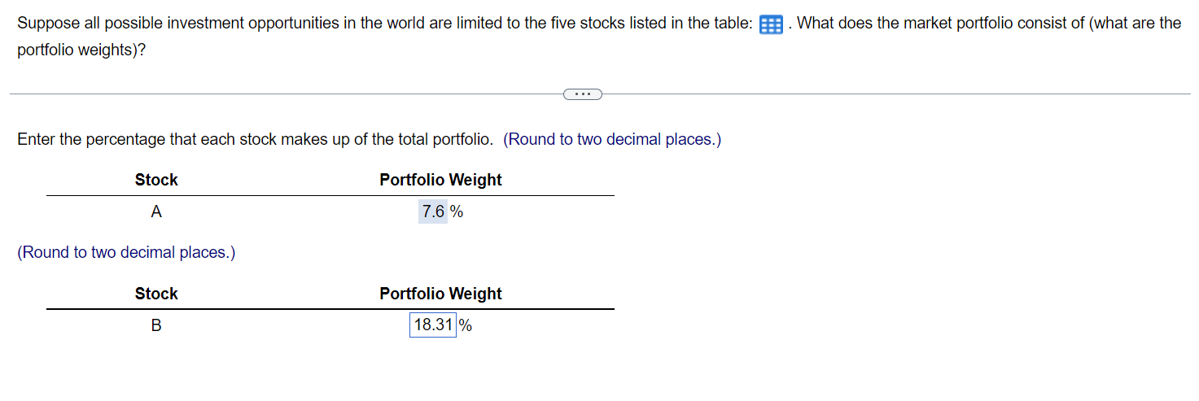Click the horizontal divider right of ellipsis
This screenshot has width=1199, height=401.
(x=896, y=94)
